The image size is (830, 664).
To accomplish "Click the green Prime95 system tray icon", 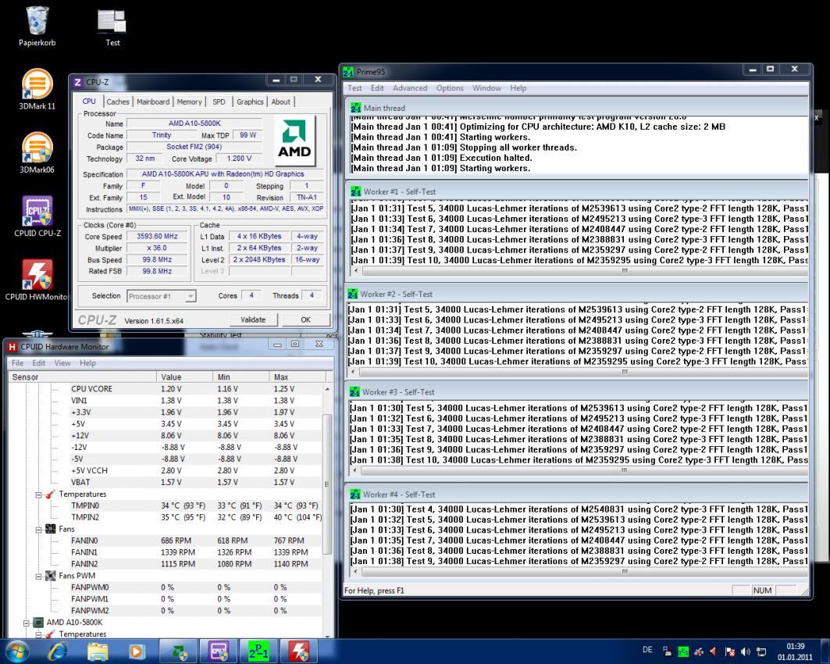I will coord(683,652).
